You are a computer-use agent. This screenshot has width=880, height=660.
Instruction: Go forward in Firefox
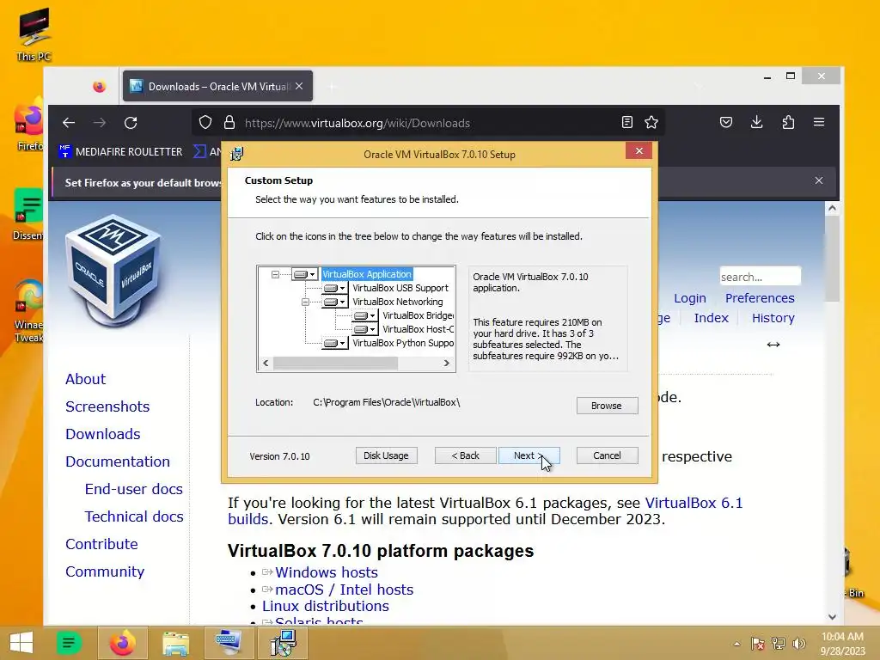[100, 123]
